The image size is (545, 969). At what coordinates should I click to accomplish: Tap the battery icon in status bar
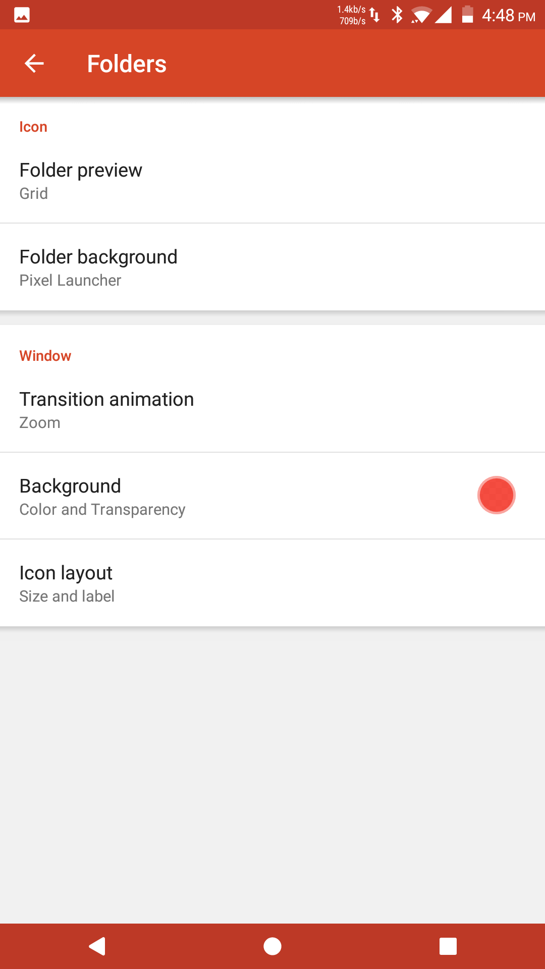pos(468,15)
